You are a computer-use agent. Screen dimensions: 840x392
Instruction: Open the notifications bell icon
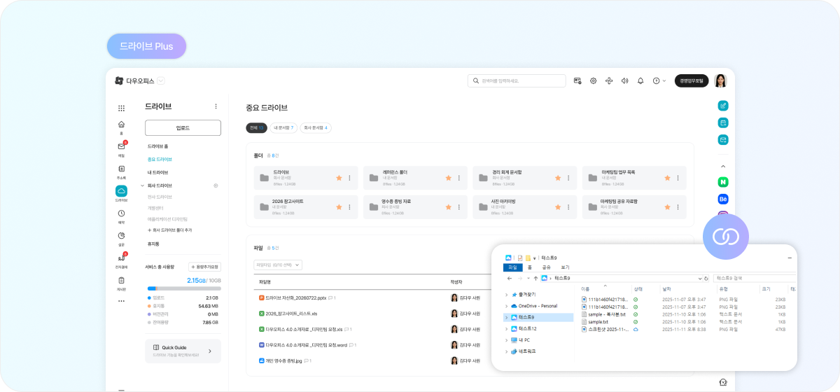(x=640, y=81)
